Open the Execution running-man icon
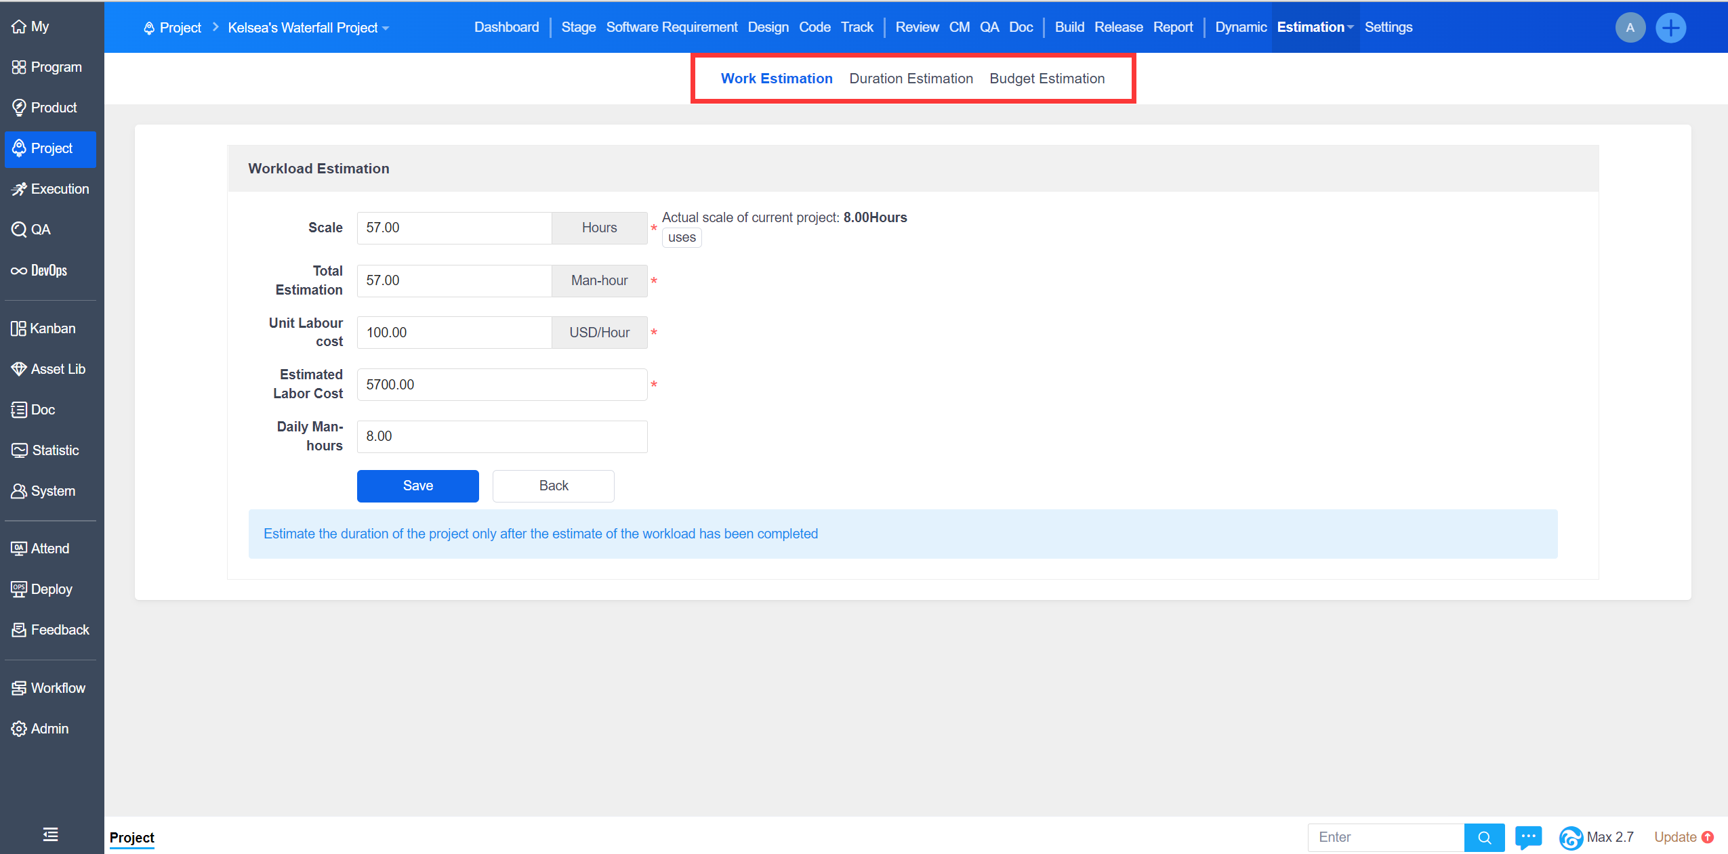 tap(18, 189)
